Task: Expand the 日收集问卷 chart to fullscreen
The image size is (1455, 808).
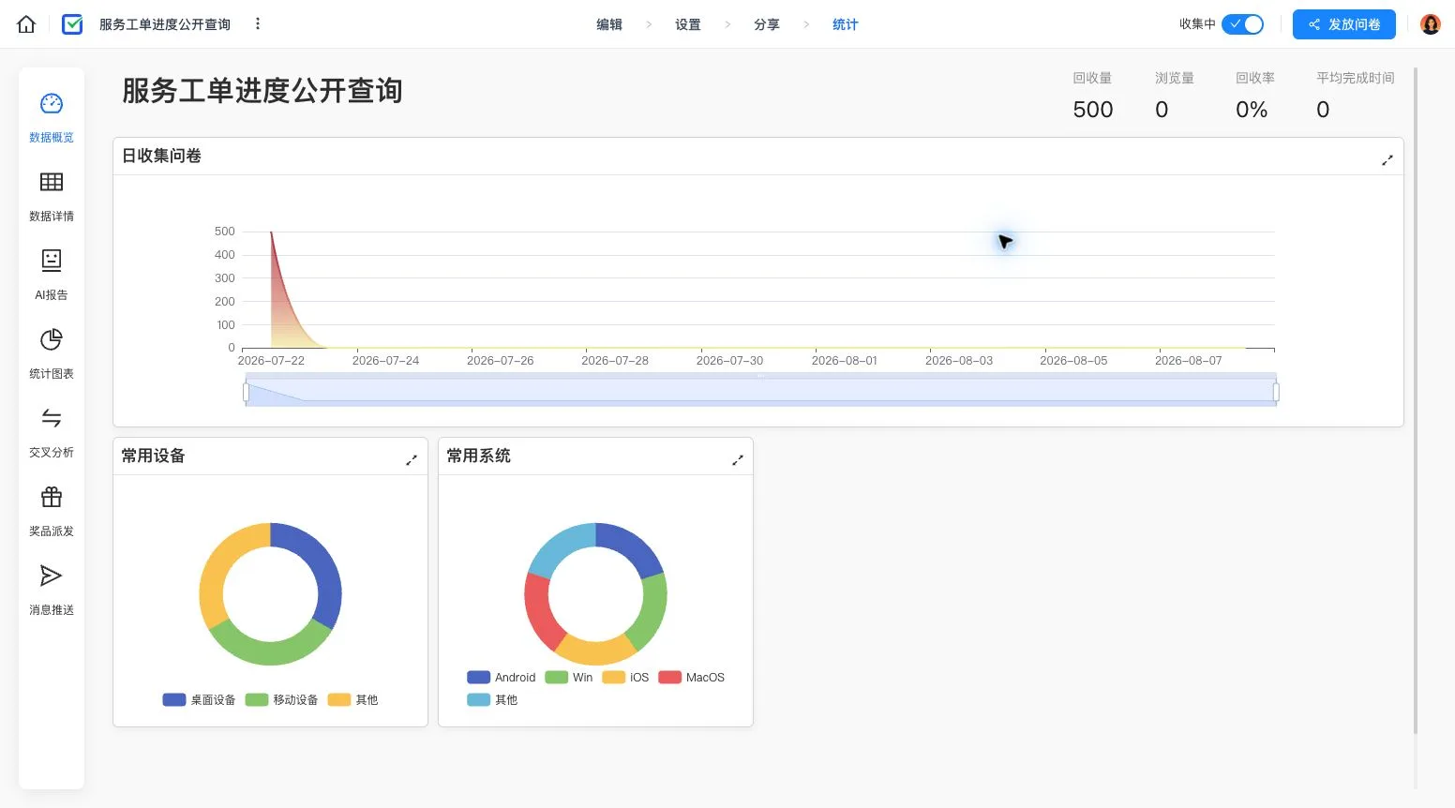Action: 1387,160
